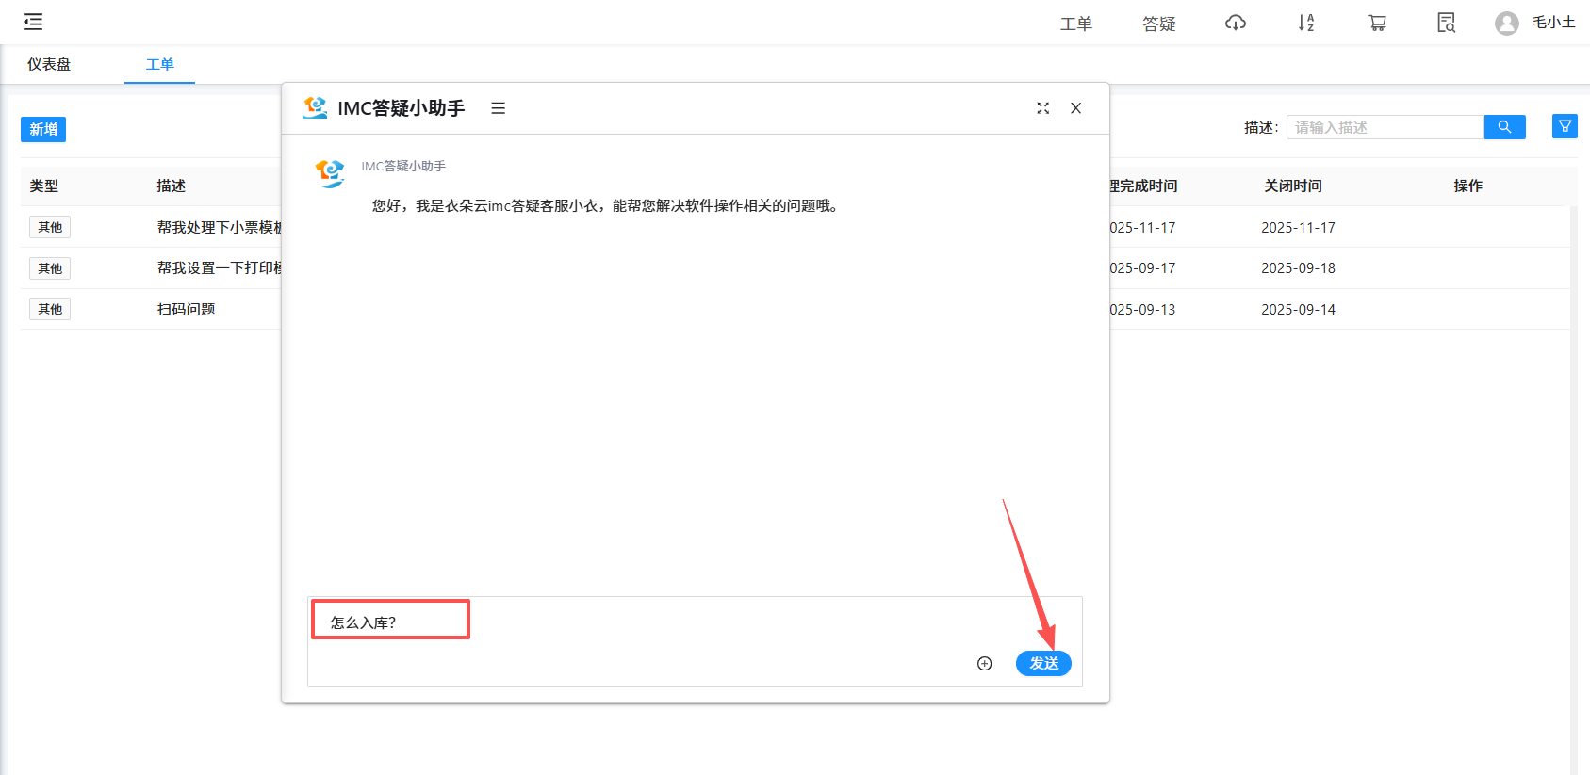The width and height of the screenshot is (1590, 775).
Task: Click the assistant avatar beside the greeting
Action: click(x=330, y=173)
